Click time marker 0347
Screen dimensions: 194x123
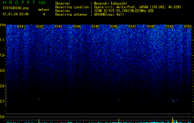click(132, 26)
